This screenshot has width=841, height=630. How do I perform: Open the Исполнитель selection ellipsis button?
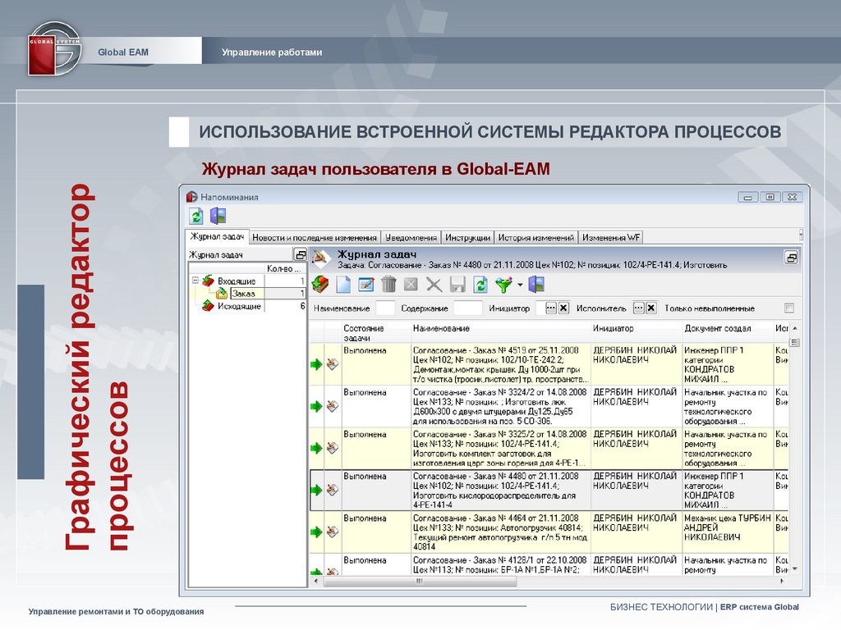pyautogui.click(x=638, y=308)
